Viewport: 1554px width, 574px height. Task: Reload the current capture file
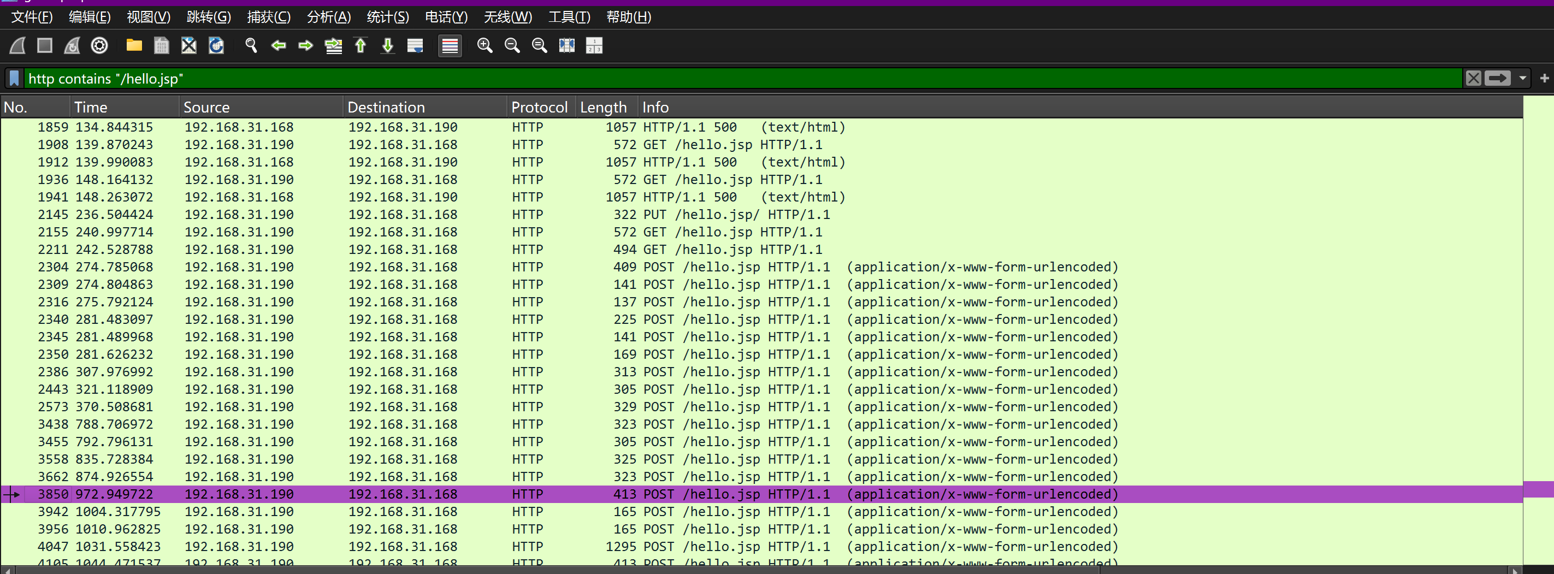click(x=216, y=46)
